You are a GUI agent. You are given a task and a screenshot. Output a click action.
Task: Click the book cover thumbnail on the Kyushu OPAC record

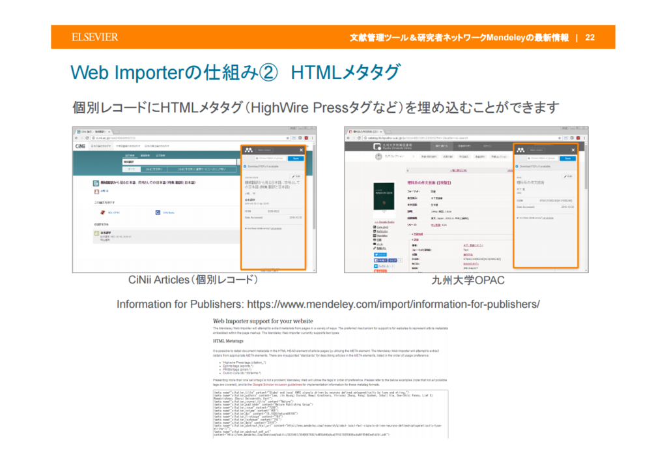click(384, 196)
